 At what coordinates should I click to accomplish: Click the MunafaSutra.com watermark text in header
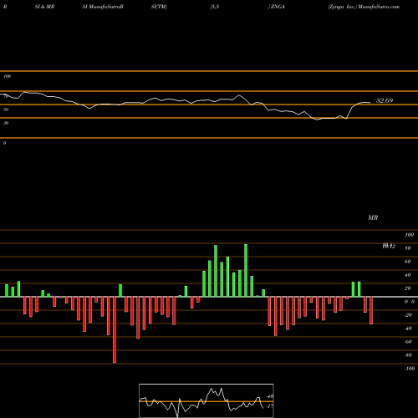(379, 7)
